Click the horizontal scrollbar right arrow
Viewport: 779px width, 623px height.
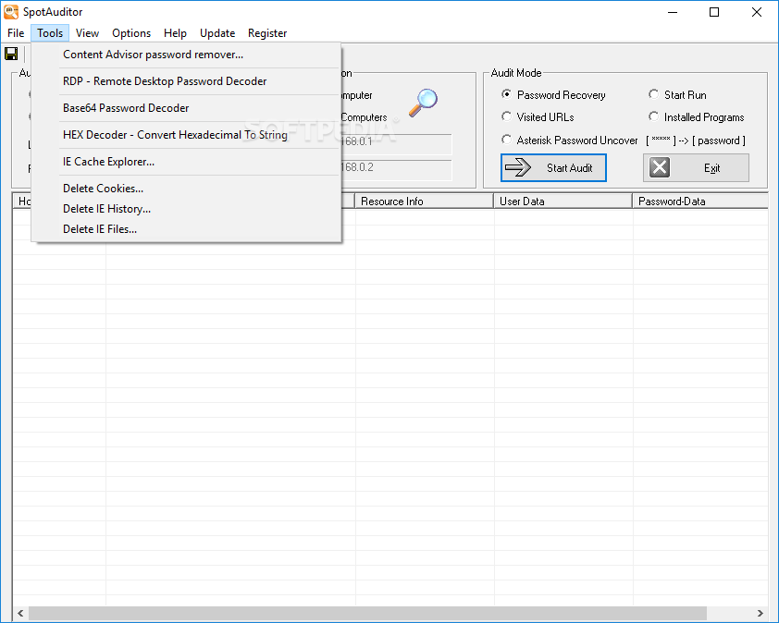pos(760,614)
